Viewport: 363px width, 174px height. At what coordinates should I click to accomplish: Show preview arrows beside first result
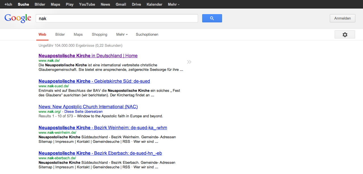pos(189,62)
